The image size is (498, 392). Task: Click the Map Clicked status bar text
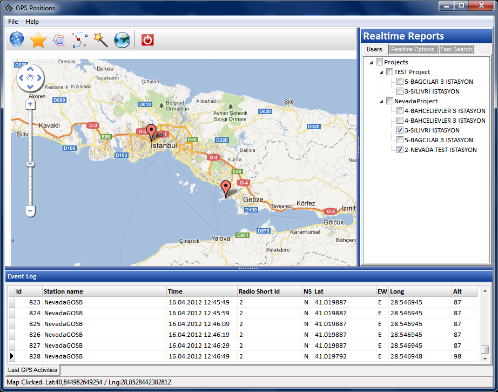[89, 382]
